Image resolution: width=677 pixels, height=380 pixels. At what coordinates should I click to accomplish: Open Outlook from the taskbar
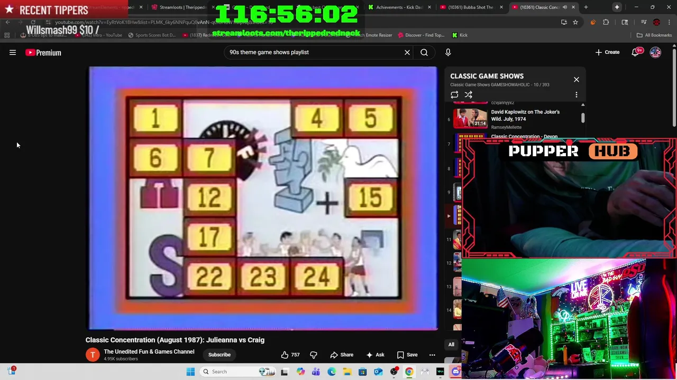tap(378, 372)
